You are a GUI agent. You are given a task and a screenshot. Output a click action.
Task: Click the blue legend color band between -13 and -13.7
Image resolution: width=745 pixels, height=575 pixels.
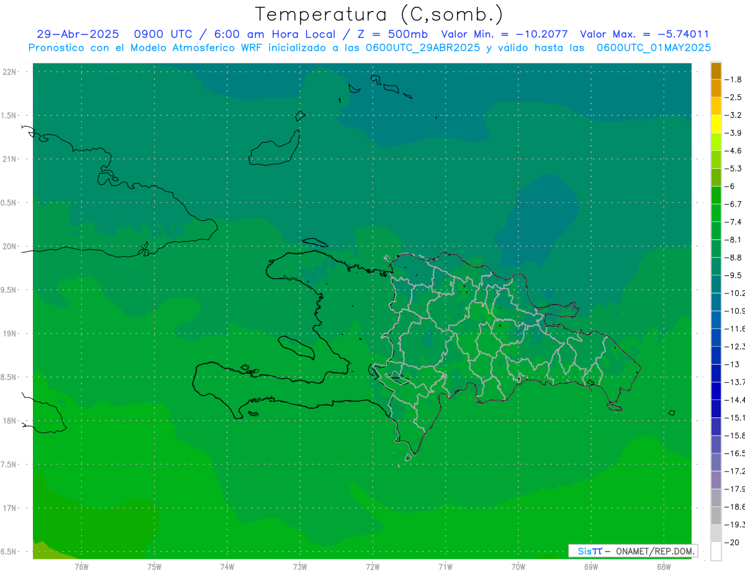pyautogui.click(x=716, y=373)
